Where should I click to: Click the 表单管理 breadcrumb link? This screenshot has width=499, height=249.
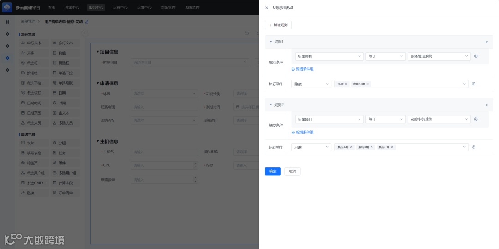(x=28, y=22)
